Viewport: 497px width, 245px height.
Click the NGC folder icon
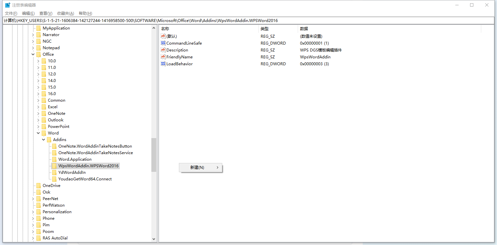coord(39,41)
